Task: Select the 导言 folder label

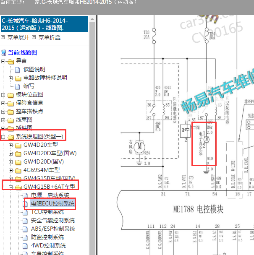Action: pyautogui.click(x=21, y=61)
